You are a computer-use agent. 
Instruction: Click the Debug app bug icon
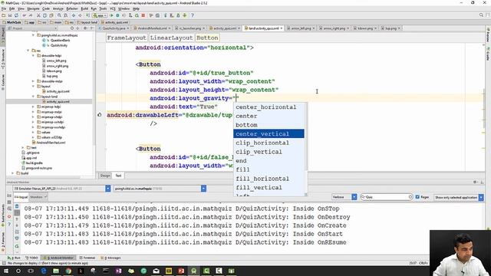tap(117, 15)
